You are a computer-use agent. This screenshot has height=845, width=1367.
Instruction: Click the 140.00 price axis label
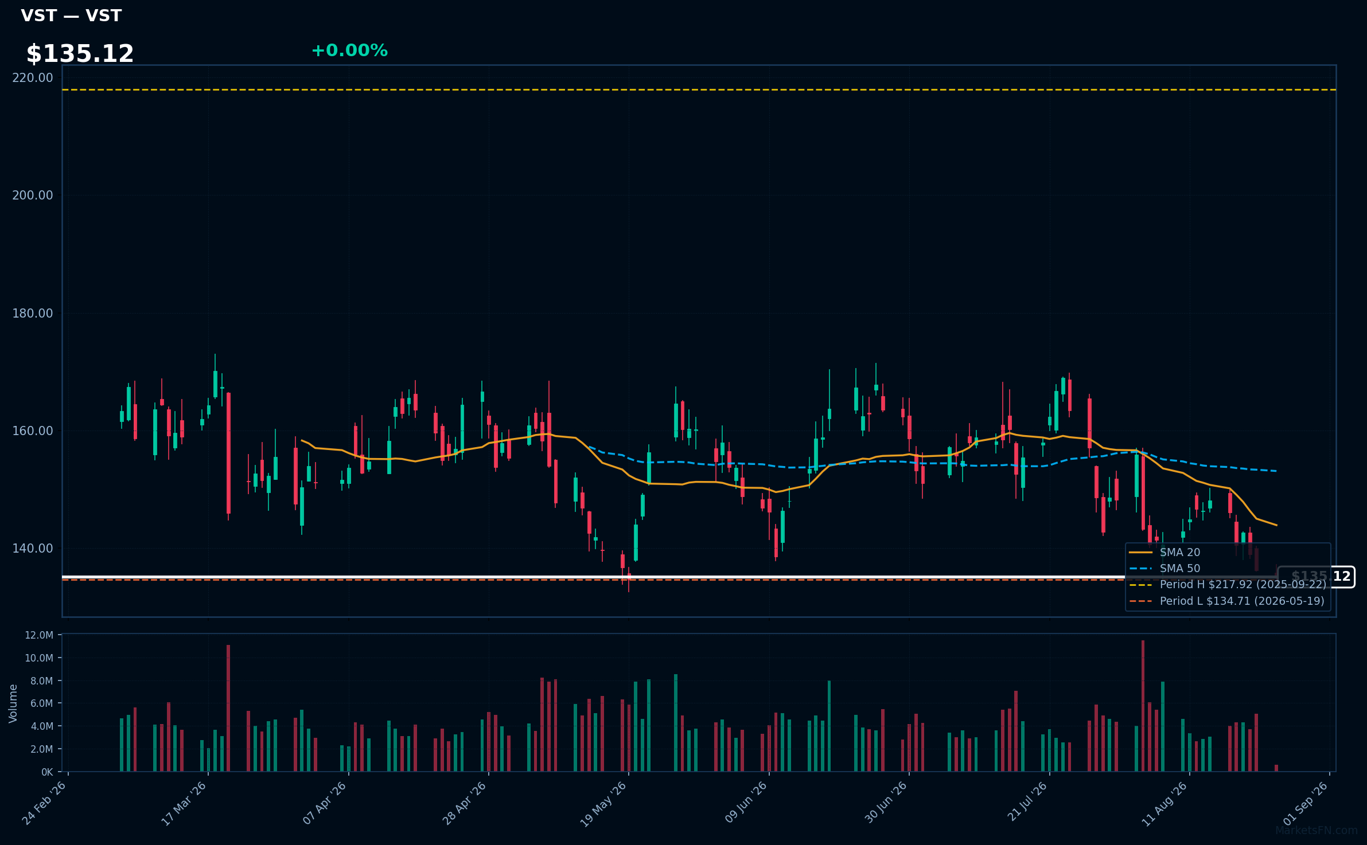(33, 548)
